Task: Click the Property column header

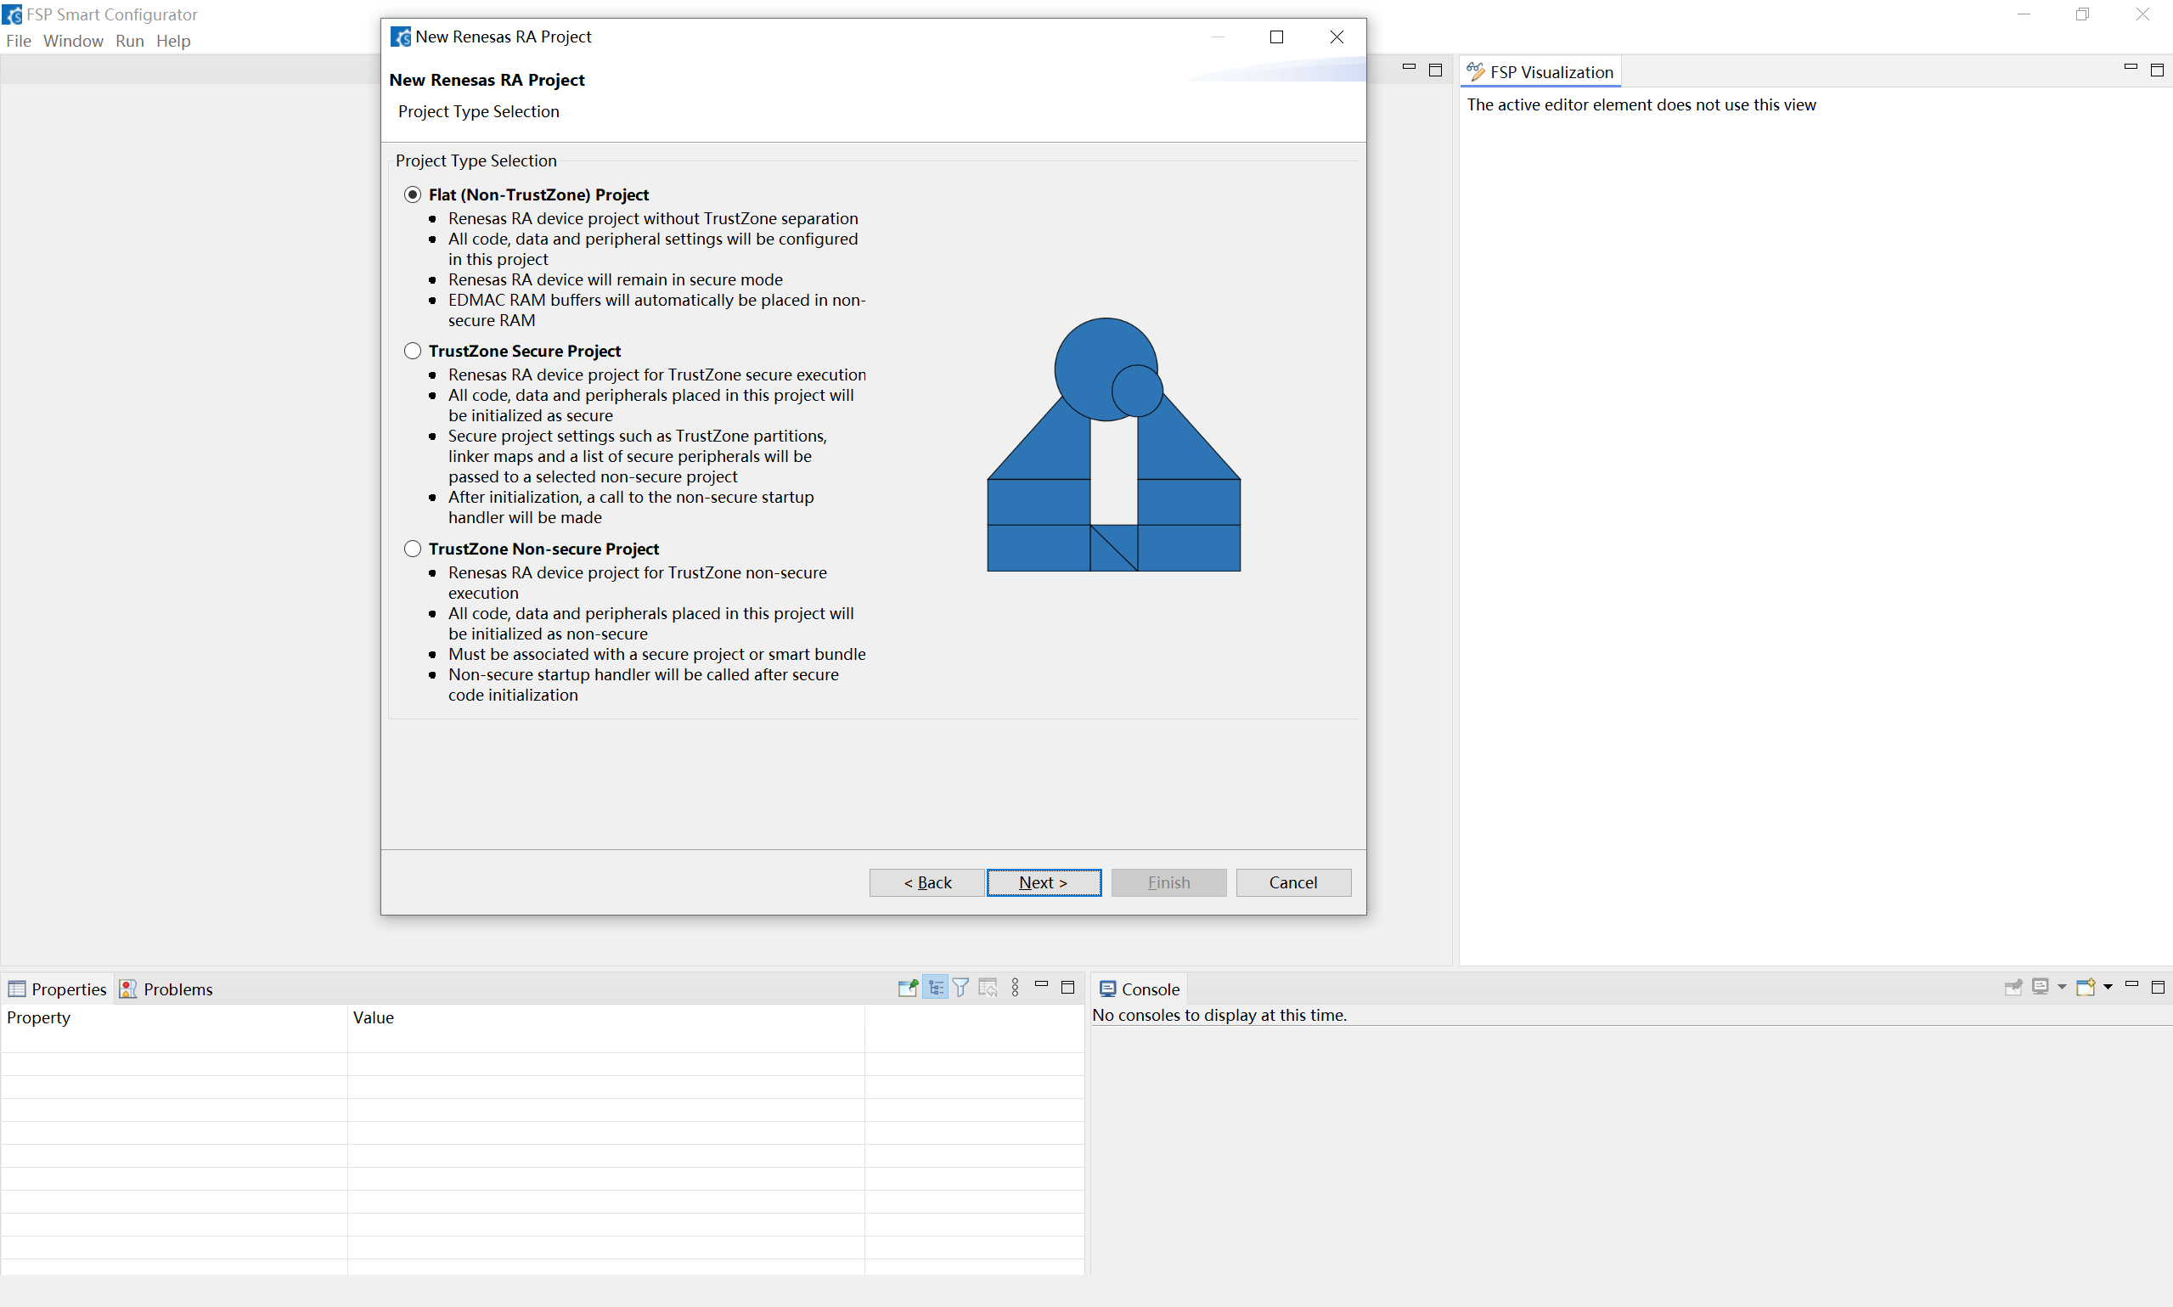Action: point(174,1017)
